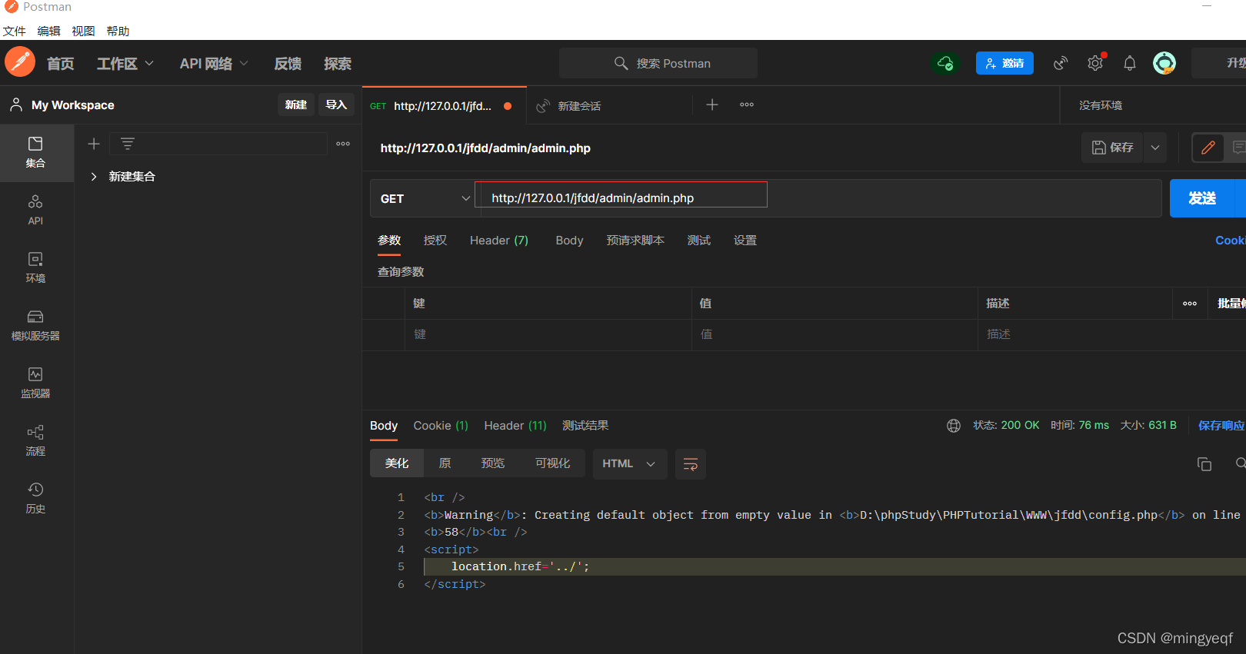Open the History sidebar section
Viewport: 1246px width, 654px height.
[35, 498]
